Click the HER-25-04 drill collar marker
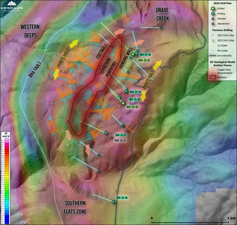The image size is (237, 225). [x=126, y=91]
